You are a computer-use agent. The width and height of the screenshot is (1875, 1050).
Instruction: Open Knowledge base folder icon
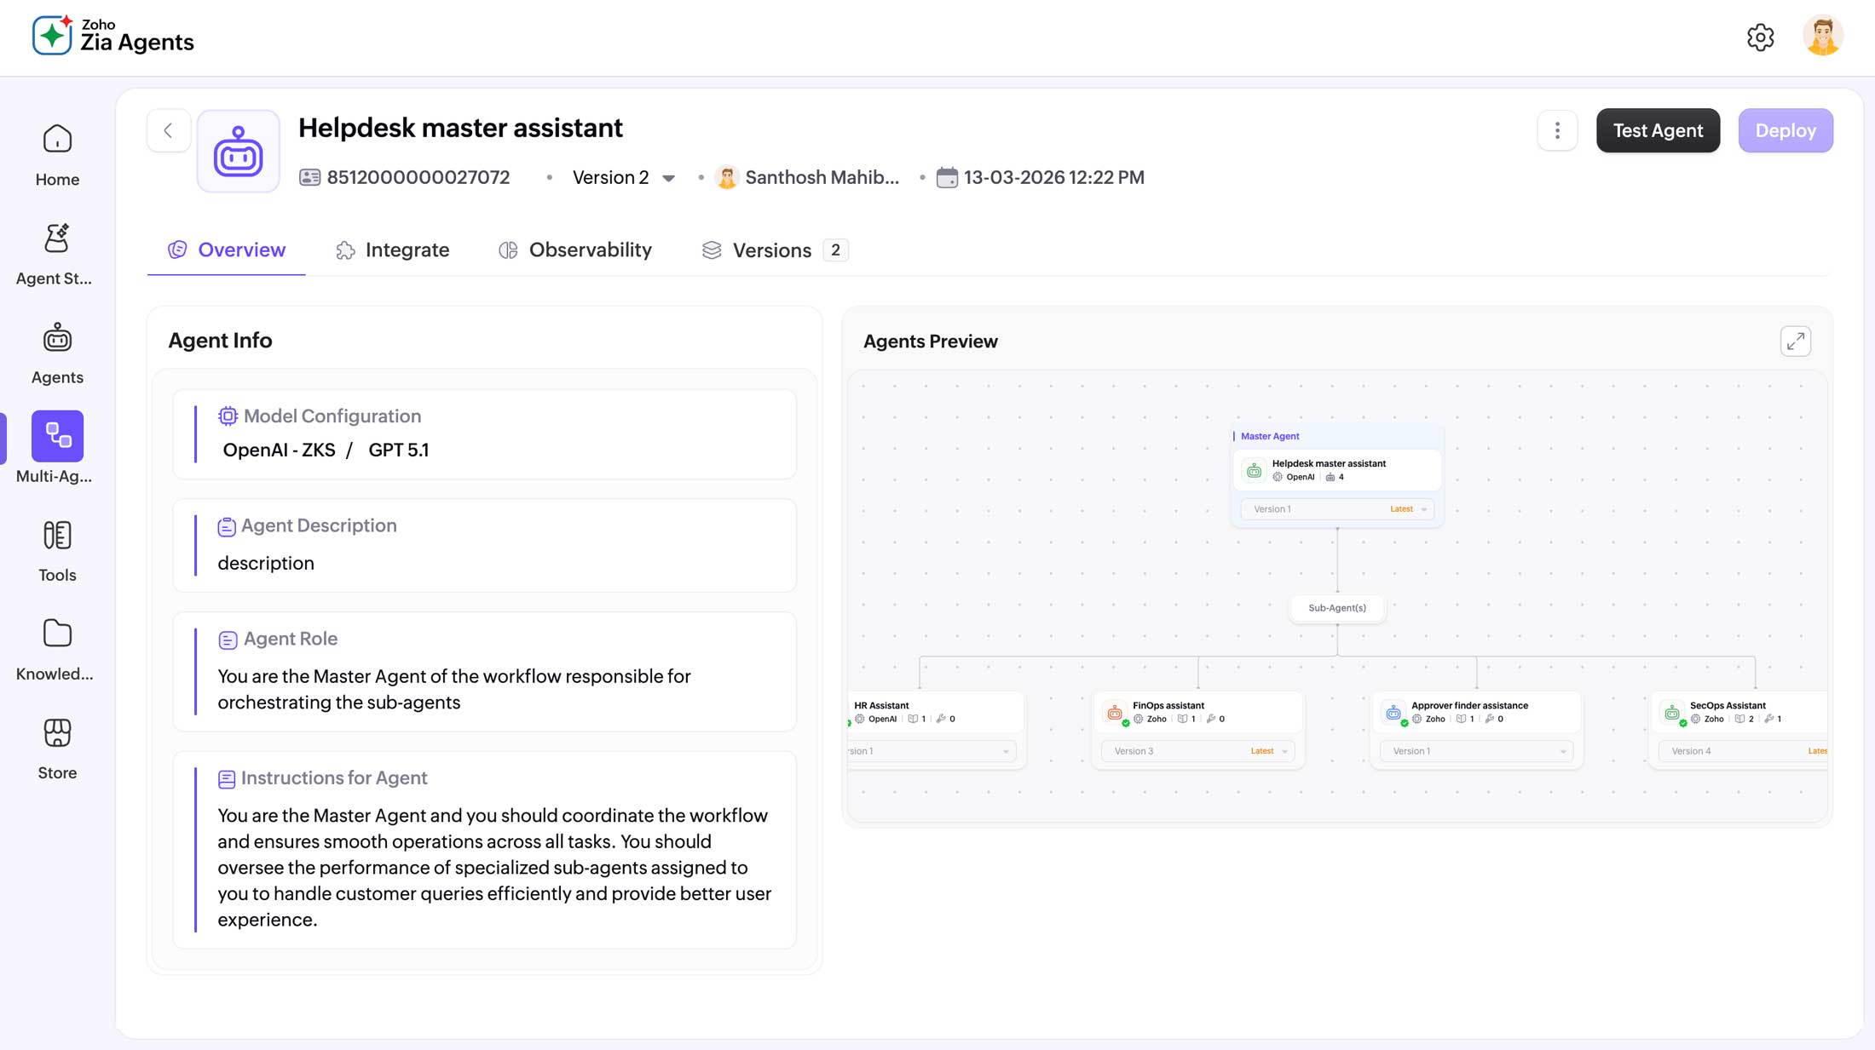pos(57,634)
